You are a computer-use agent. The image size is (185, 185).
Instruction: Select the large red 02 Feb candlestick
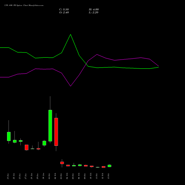coord(56,132)
